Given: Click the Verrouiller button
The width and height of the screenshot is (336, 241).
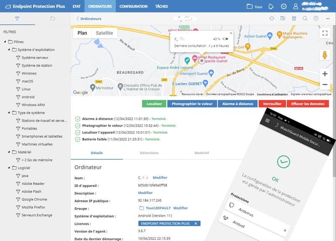Looking at the screenshot, I should pos(272,104).
